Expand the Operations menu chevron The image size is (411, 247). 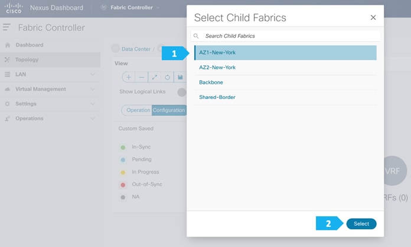[x=93, y=118]
